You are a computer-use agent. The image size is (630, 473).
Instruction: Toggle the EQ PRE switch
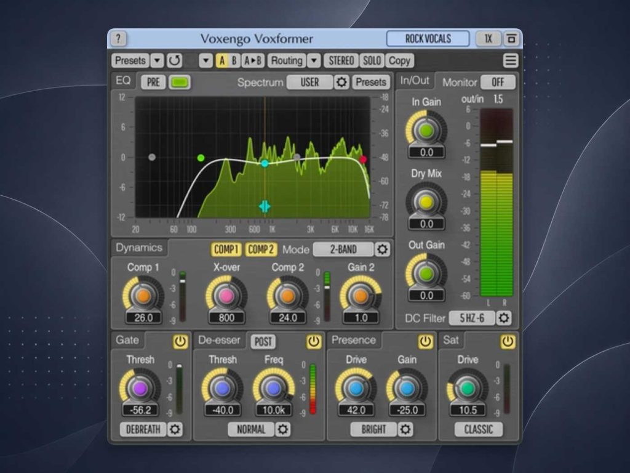pyautogui.click(x=153, y=82)
